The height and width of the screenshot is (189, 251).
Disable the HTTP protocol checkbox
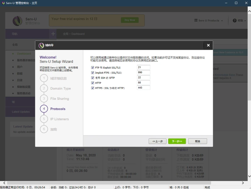tap(93, 83)
